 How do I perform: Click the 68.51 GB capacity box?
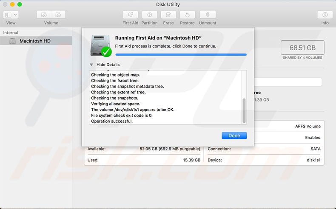coord(302,48)
